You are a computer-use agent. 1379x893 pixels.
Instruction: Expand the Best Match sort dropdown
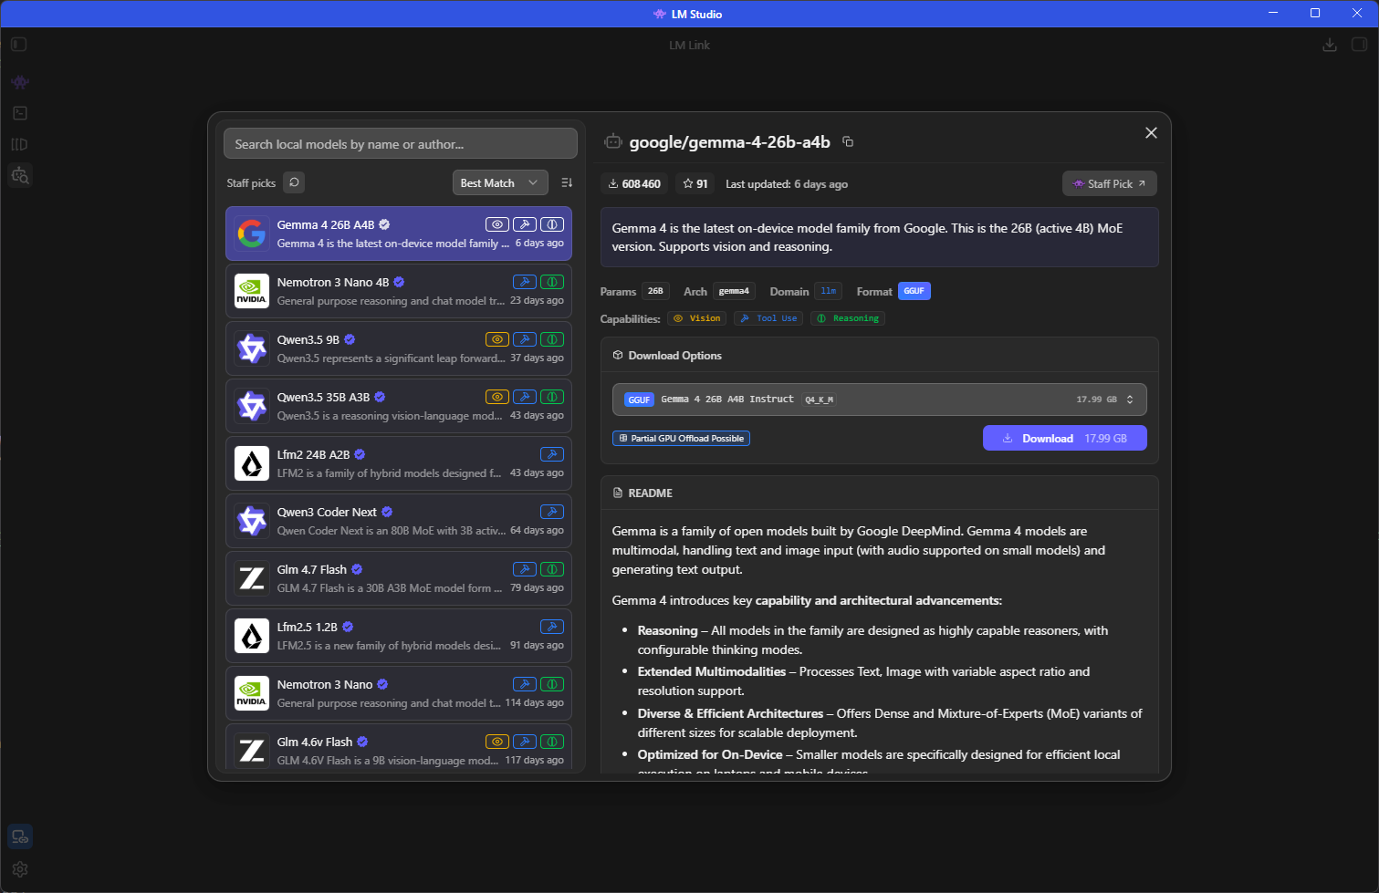500,182
